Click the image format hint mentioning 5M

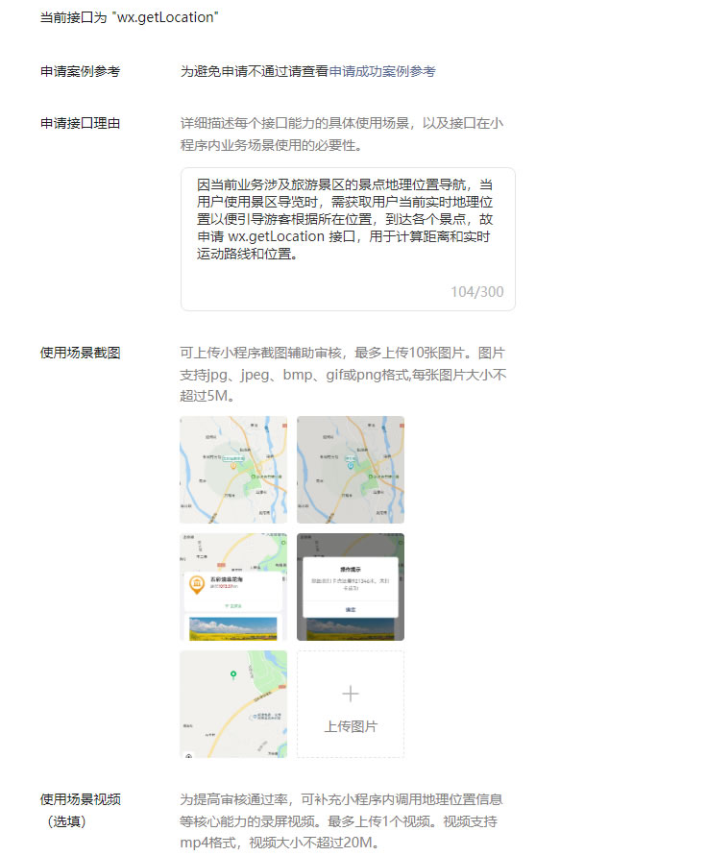coord(343,375)
